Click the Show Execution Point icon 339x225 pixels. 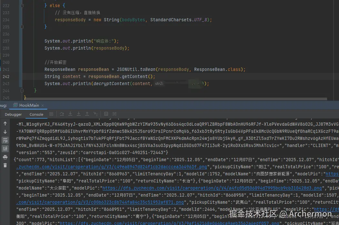click(x=51, y=114)
